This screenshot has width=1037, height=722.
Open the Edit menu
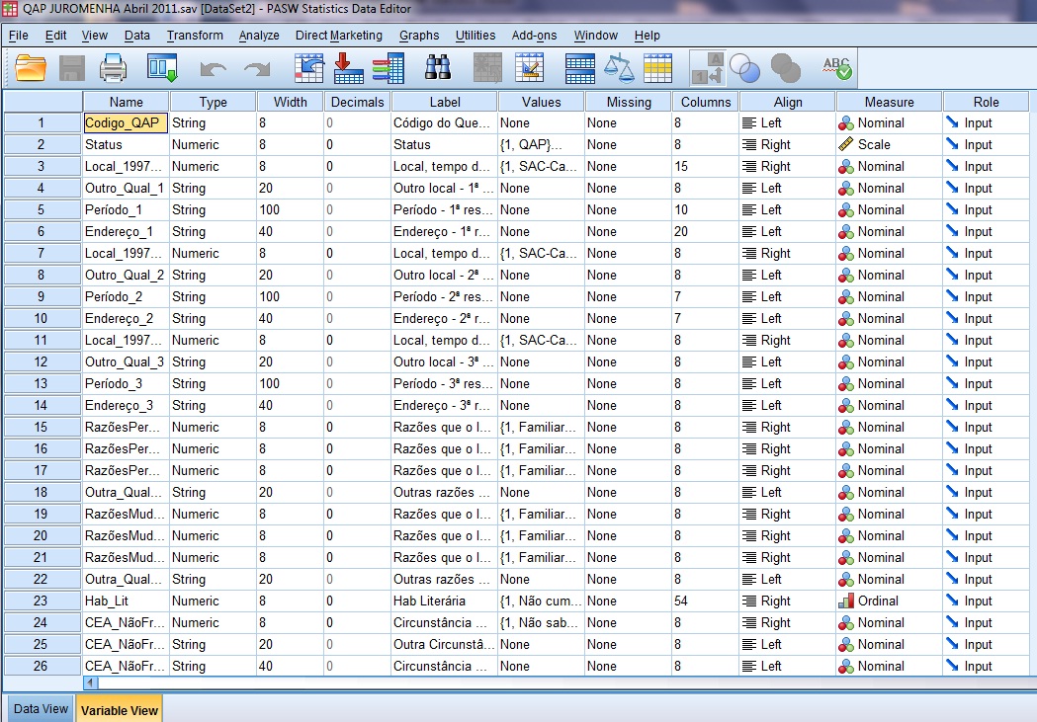point(55,36)
